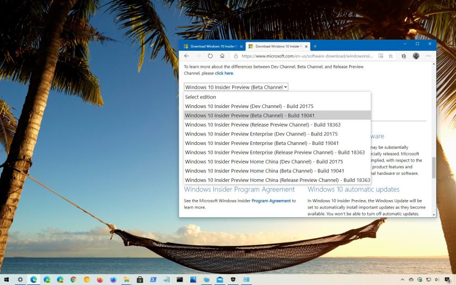The width and height of the screenshot is (456, 285).
Task: Click the scrollbar down arrow
Action: click(x=434, y=215)
